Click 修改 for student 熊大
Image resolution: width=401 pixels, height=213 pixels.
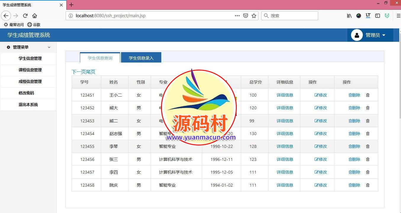(x=321, y=108)
